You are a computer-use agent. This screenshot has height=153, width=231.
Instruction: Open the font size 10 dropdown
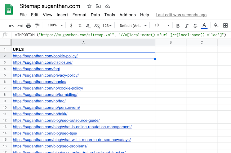[x=162, y=25]
